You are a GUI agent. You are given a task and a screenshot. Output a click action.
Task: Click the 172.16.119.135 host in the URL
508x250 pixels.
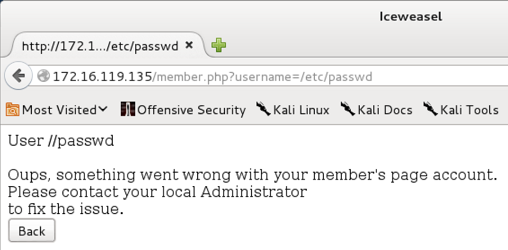[x=102, y=77]
